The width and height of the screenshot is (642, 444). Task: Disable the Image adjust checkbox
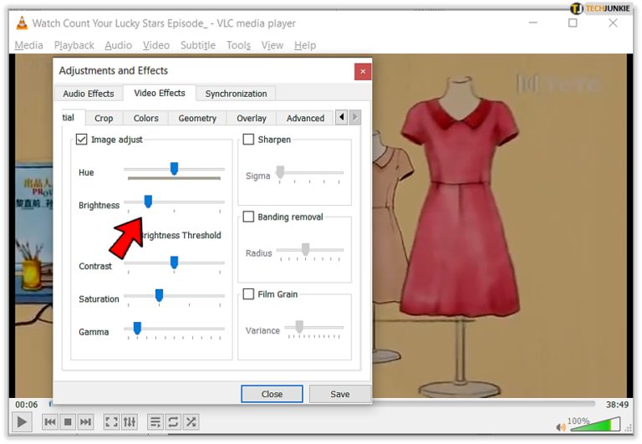coord(81,140)
